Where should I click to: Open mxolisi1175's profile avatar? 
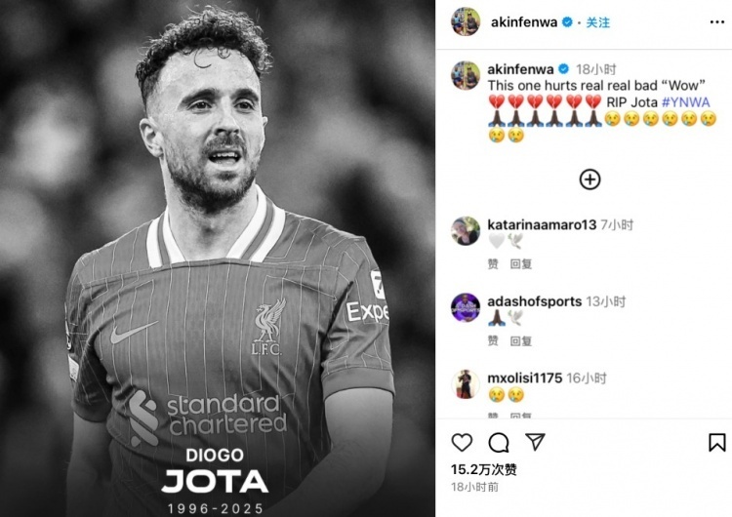point(466,384)
